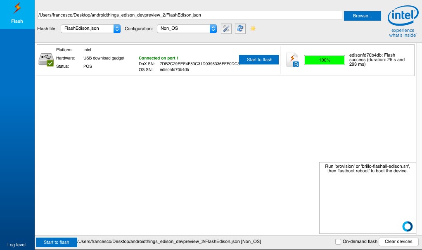Click the Clear devices button
Viewport: 422px width, 250px height.
398,242
